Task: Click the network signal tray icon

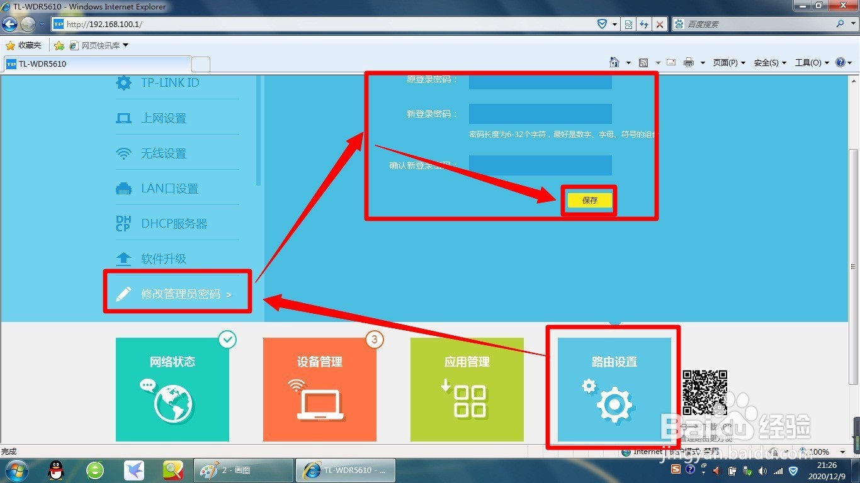Action: pyautogui.click(x=778, y=470)
